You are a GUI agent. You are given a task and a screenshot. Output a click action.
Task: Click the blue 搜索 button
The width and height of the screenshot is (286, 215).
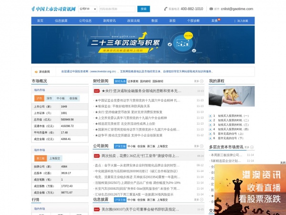tap(143, 9)
